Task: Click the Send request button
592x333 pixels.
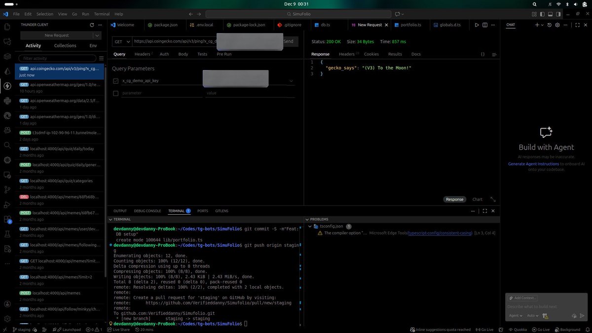Action: [x=288, y=41]
